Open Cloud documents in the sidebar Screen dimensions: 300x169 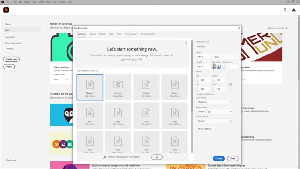click(x=13, y=43)
